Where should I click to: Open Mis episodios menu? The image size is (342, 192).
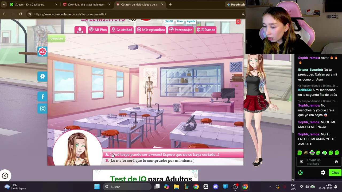[151, 30]
